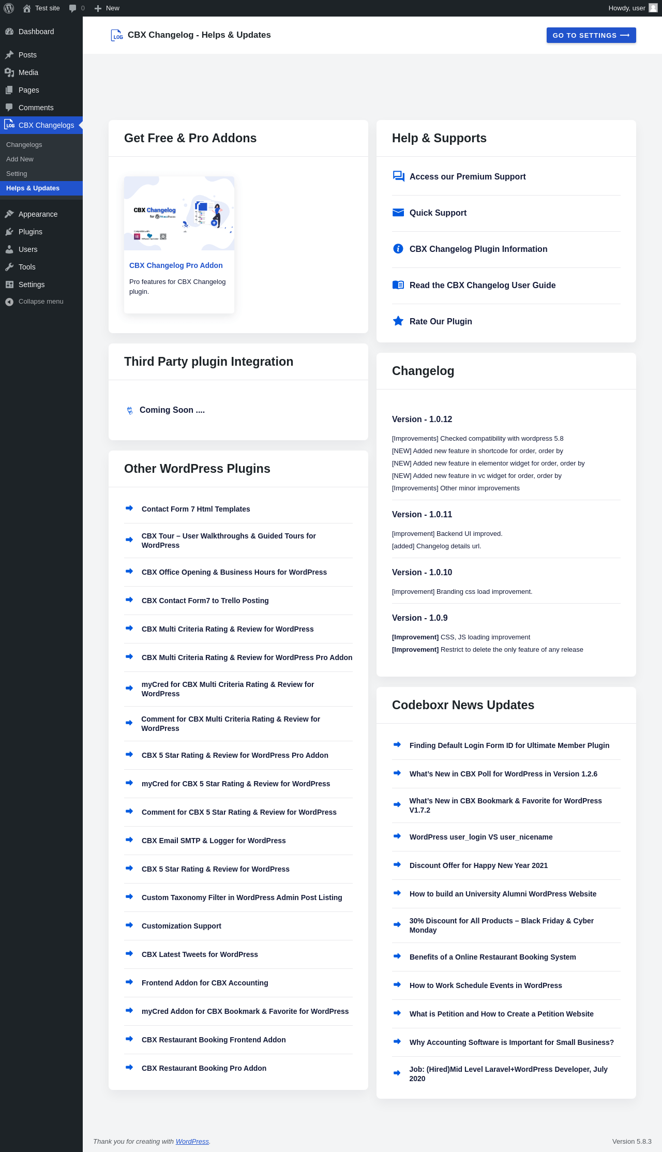The height and width of the screenshot is (1152, 662).
Task: Click the Quick Support envelope icon
Action: click(x=398, y=213)
